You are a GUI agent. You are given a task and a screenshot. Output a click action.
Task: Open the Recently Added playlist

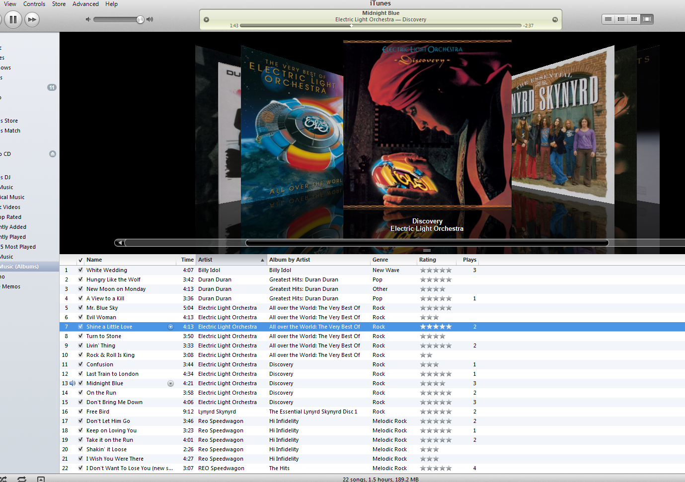pyautogui.click(x=29, y=227)
